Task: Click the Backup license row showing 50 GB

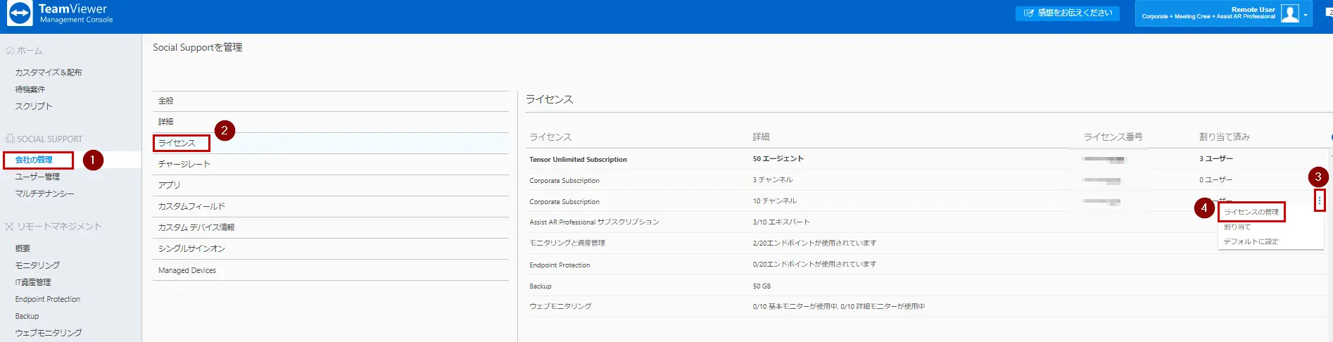Action: pos(928,286)
